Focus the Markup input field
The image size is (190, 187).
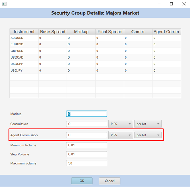[x=87, y=114]
